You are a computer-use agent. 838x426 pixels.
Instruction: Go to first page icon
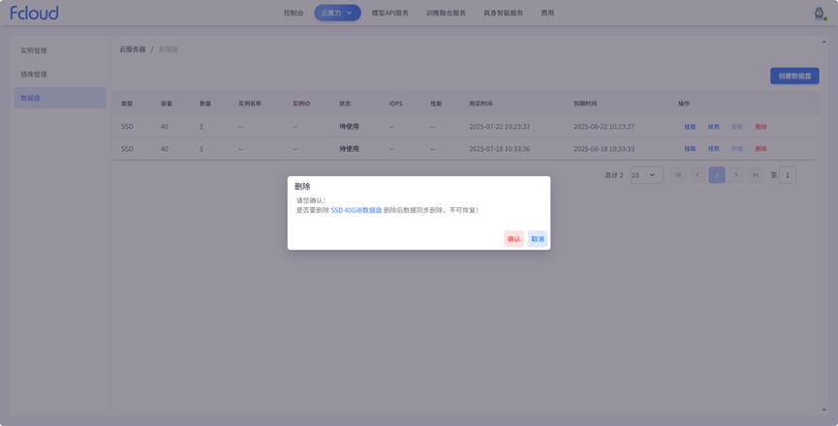[678, 174]
